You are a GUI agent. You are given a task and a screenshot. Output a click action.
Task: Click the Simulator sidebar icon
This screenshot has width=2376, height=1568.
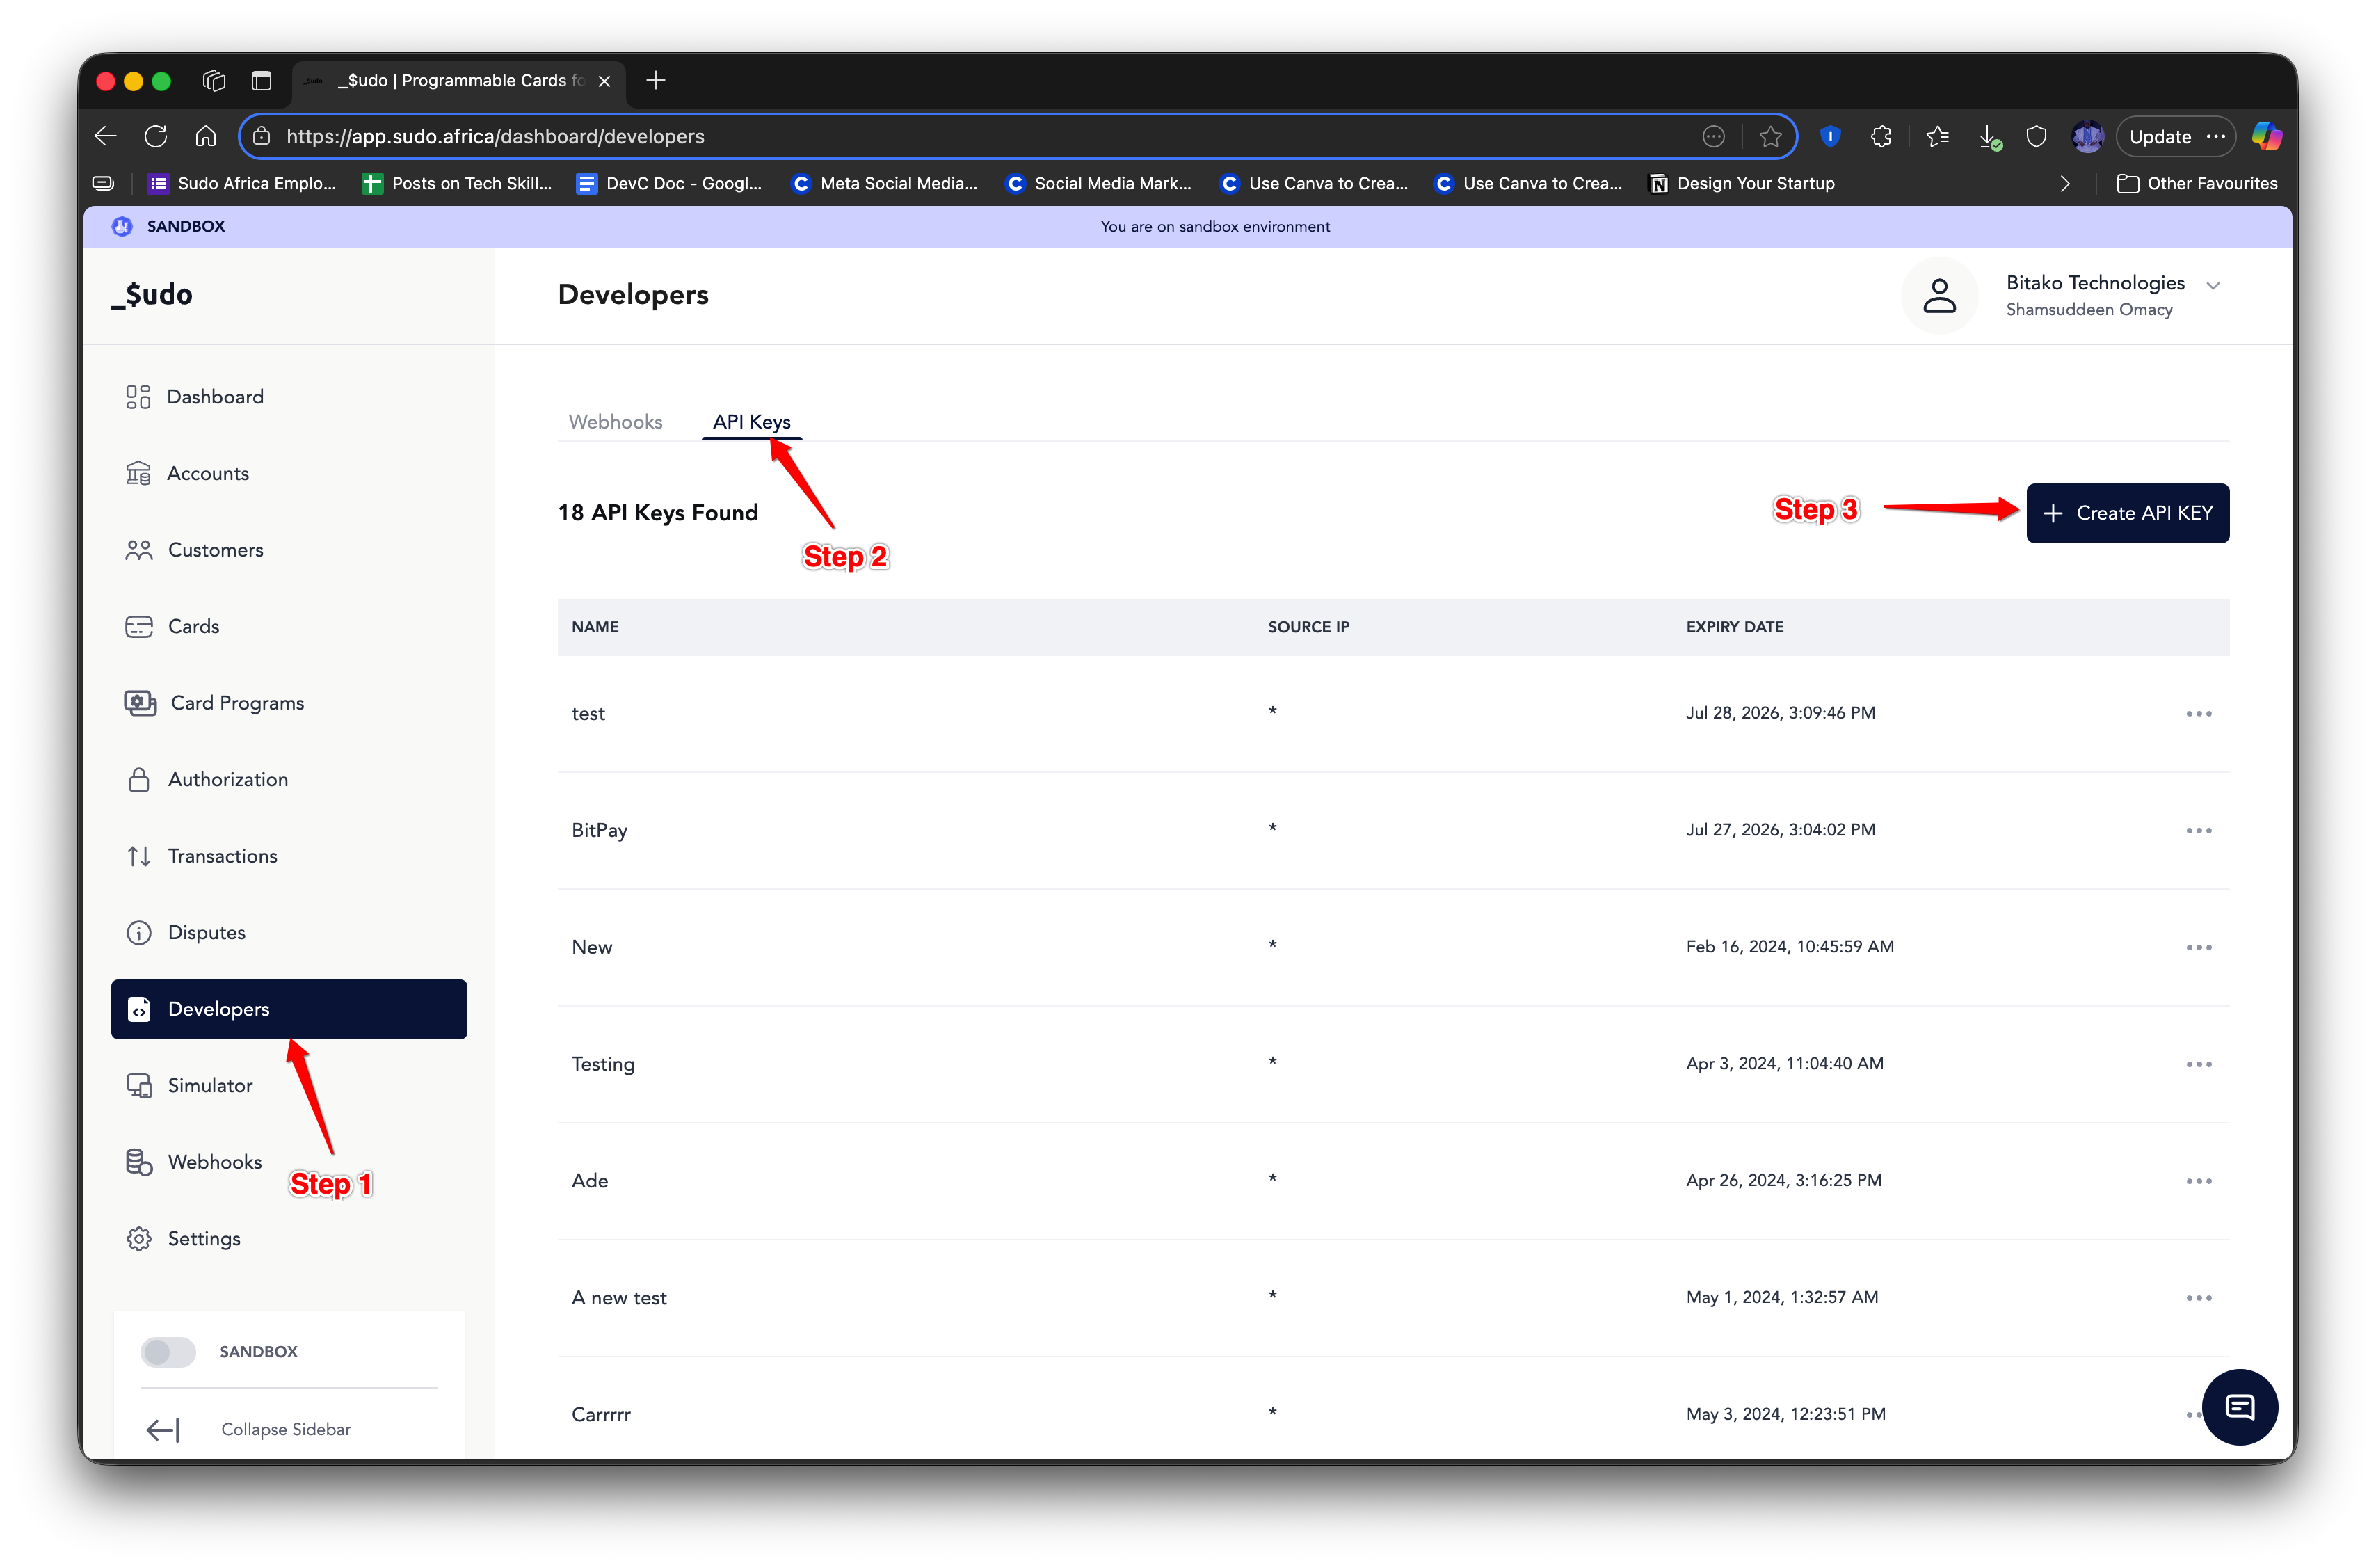[139, 1085]
